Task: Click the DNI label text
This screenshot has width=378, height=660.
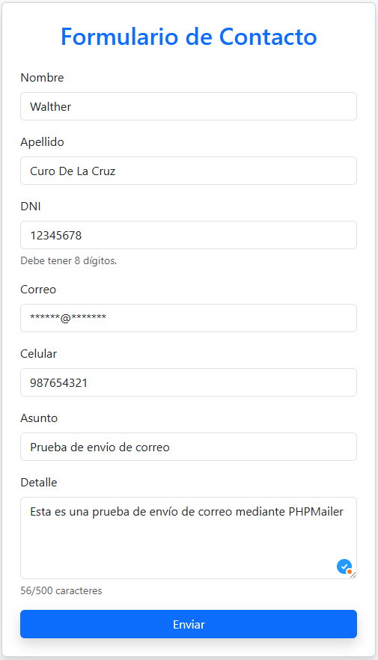Action: pos(31,207)
